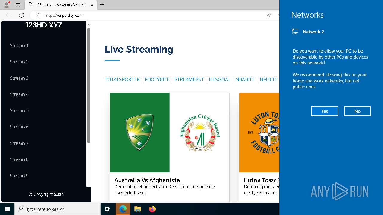Select the 123hd.xyz Live Sports Streams tab
This screenshot has height=215, width=383.
pos(61,5)
